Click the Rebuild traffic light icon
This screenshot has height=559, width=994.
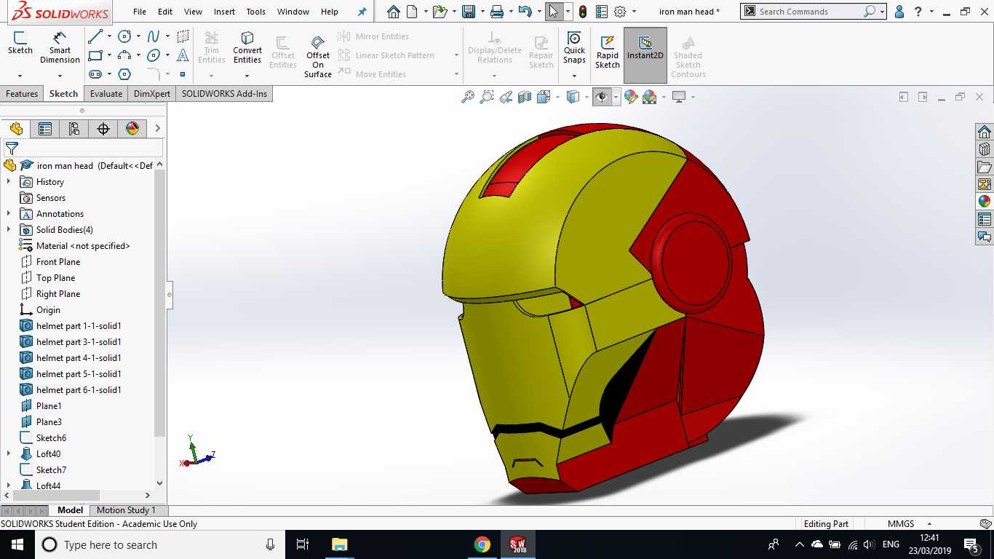(584, 12)
